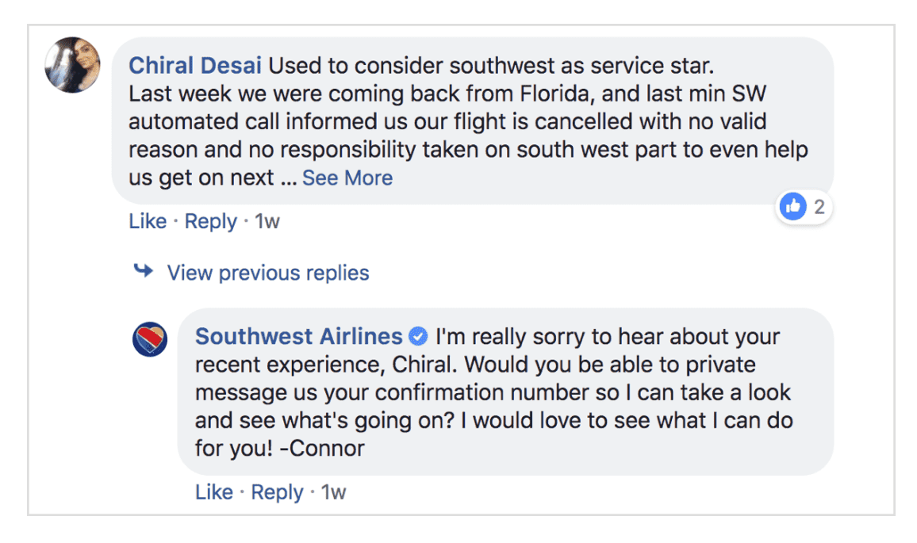
Task: Open the Chiral Desai profile name link
Action: (197, 65)
